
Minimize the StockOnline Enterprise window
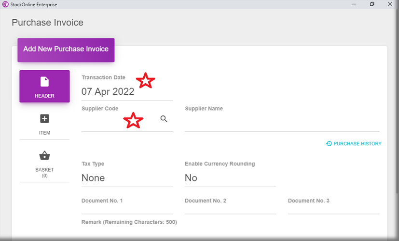353,4
